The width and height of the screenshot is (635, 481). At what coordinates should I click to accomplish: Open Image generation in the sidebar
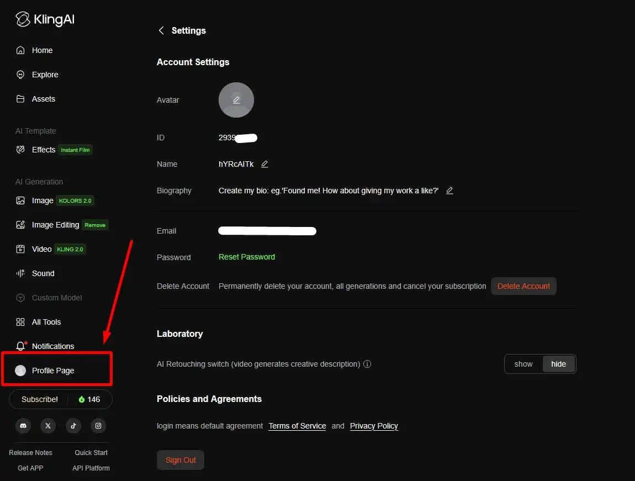[x=55, y=200]
